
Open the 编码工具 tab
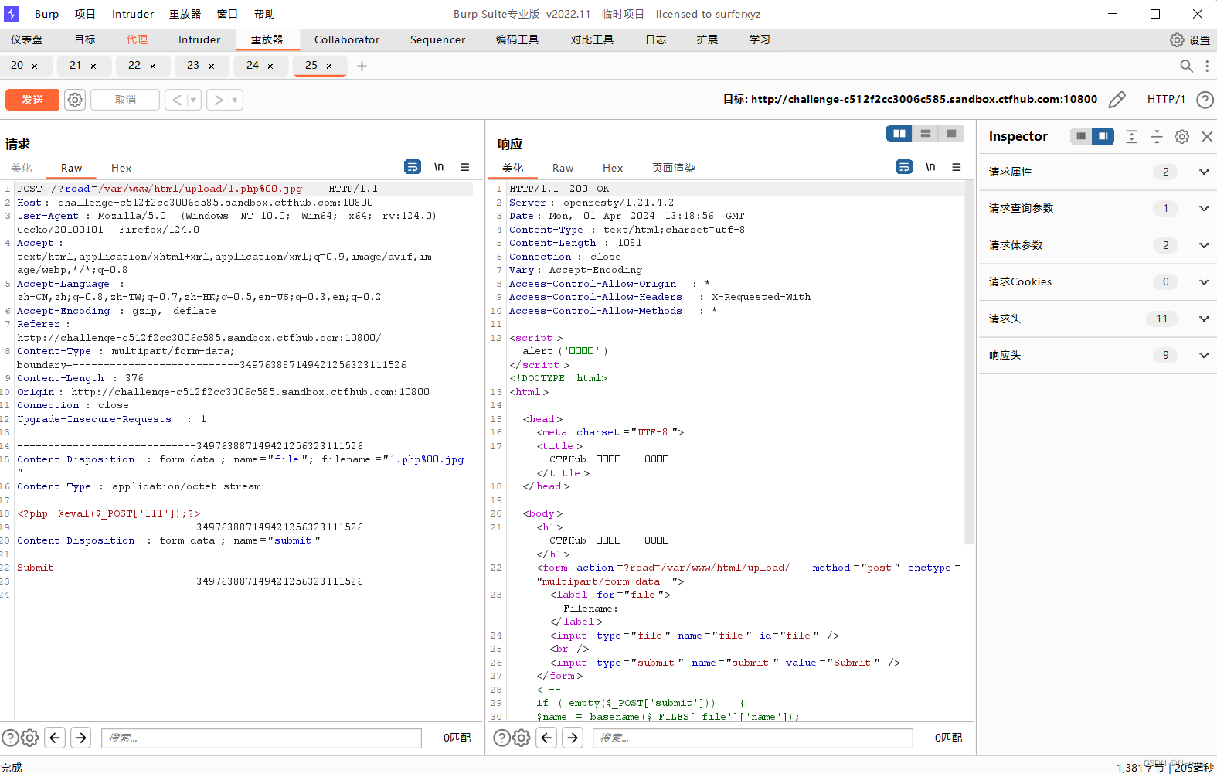(x=517, y=39)
